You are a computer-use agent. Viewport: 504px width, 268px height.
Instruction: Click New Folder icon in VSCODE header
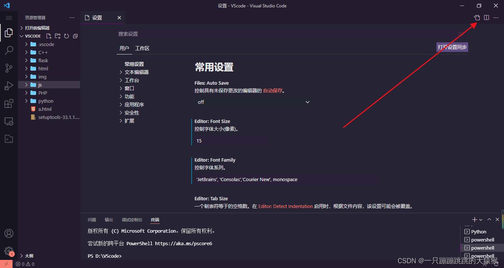[x=58, y=36]
